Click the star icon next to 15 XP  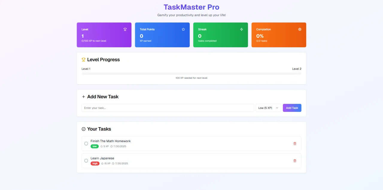tap(102, 163)
